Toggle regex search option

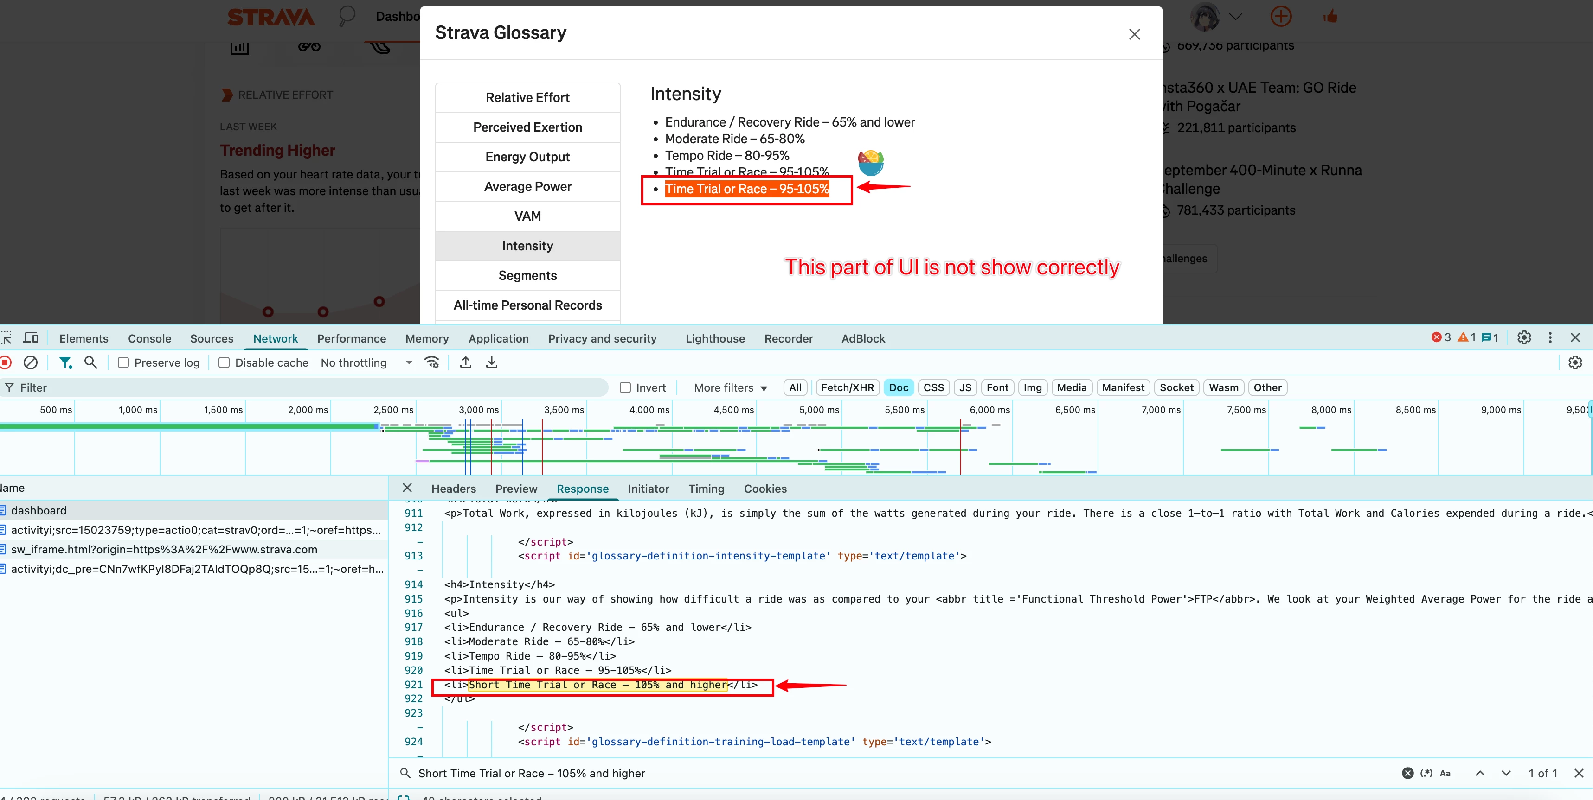(1426, 773)
